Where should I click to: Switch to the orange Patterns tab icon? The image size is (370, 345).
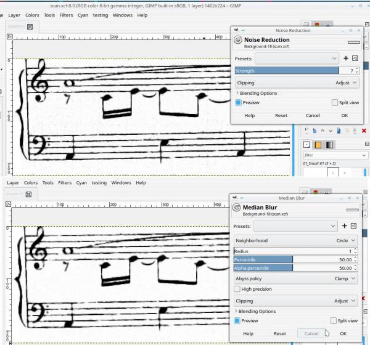tap(318, 145)
